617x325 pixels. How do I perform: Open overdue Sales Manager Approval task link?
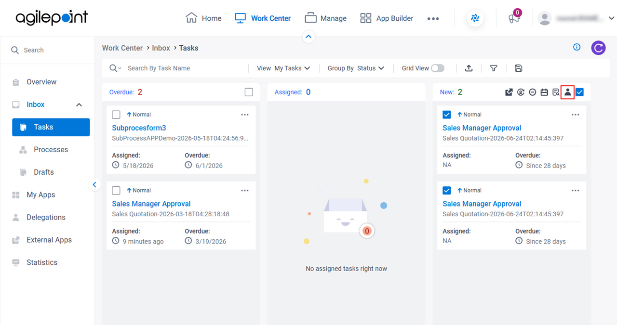pos(151,204)
